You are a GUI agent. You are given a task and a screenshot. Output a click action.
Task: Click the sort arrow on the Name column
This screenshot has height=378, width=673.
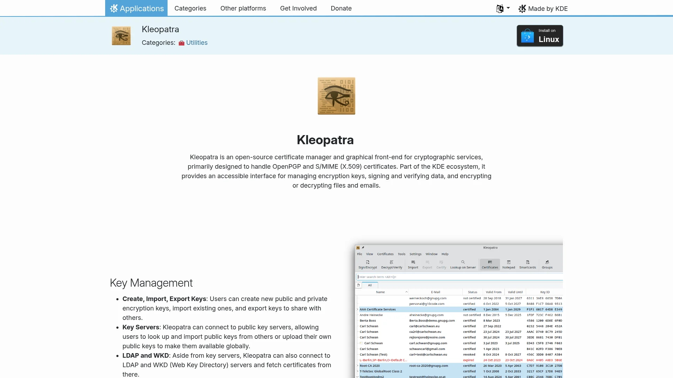(x=406, y=292)
